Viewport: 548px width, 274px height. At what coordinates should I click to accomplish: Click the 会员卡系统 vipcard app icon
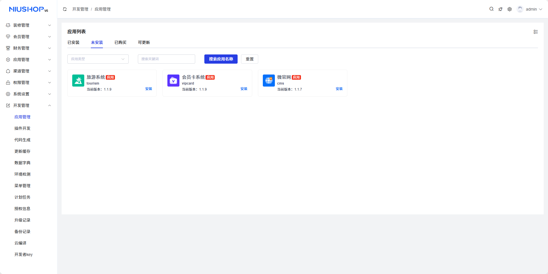pos(173,81)
